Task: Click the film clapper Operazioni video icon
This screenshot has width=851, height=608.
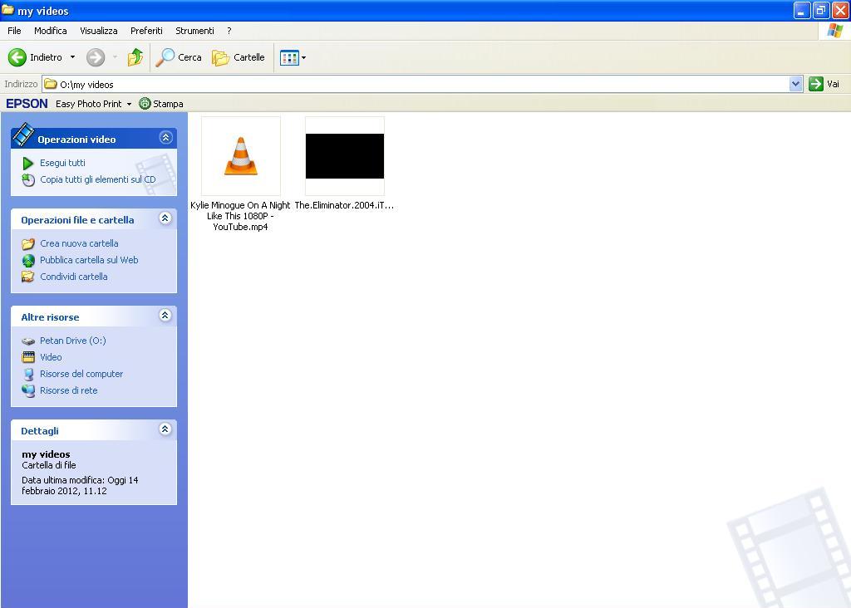Action: [x=23, y=135]
